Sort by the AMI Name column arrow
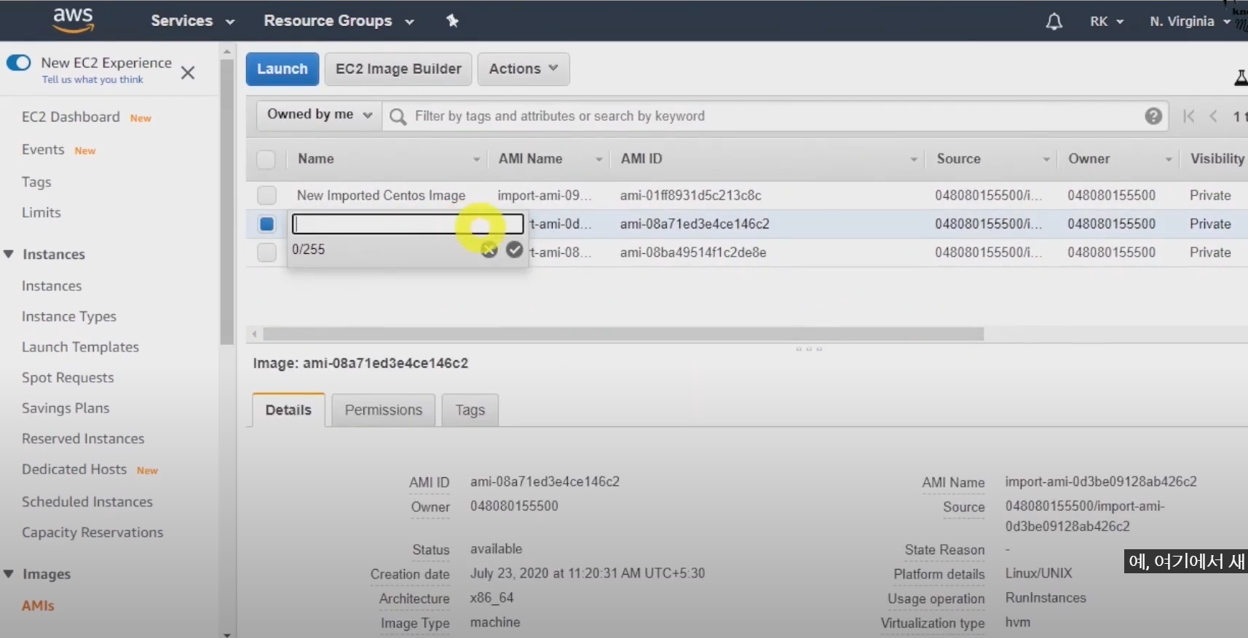Screen dimensions: 1248x638 [x=599, y=159]
